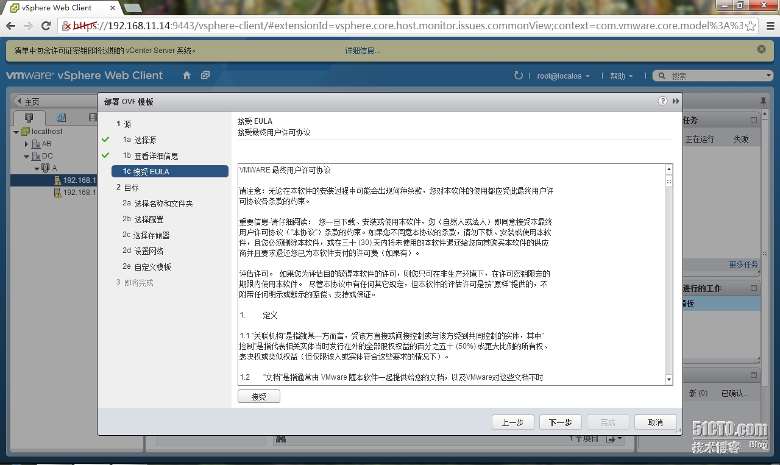780x465 pixels.
Task: Open 更多任务 more tasks link
Action: click(x=743, y=264)
